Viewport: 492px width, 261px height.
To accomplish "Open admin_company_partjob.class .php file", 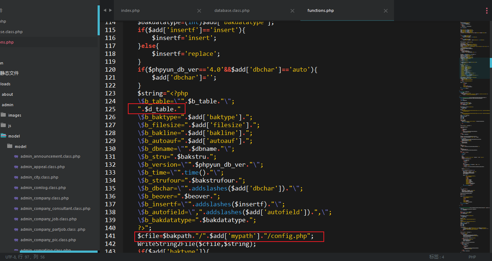I will pyautogui.click(x=53, y=229).
